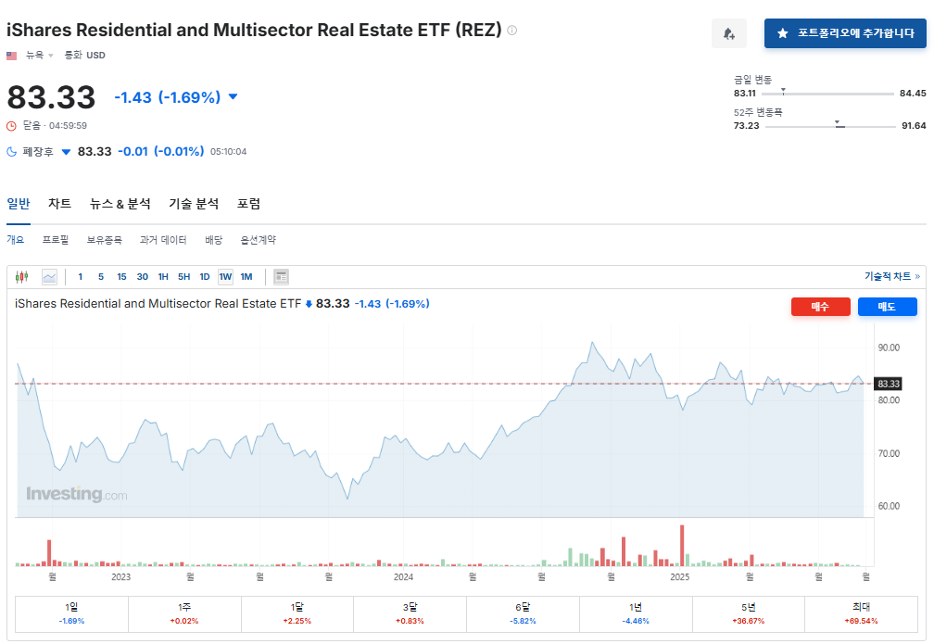The height and width of the screenshot is (644, 934).
Task: Set chart interval to 1W
Action: pyautogui.click(x=225, y=276)
